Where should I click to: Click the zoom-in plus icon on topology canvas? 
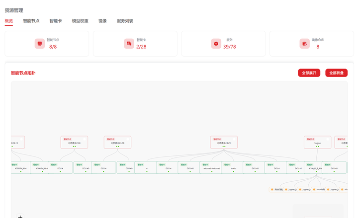20,217
